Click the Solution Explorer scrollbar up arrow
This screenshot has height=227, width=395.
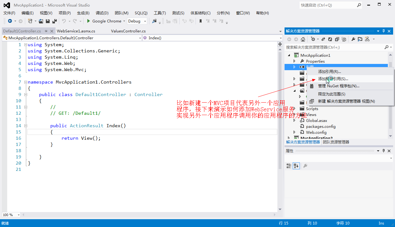(390, 55)
